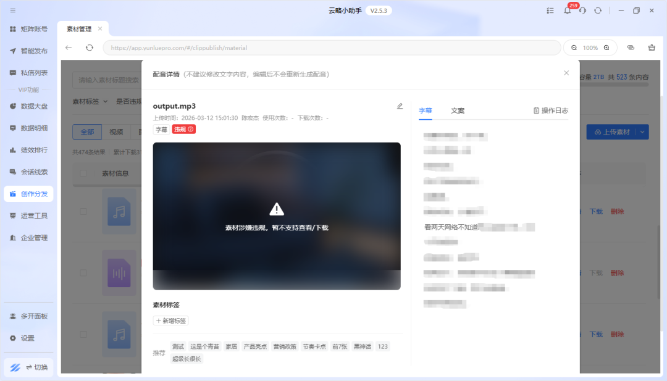This screenshot has height=381, width=667.
Task: Expand the 上传素材 dropdown arrow
Action: [x=643, y=132]
